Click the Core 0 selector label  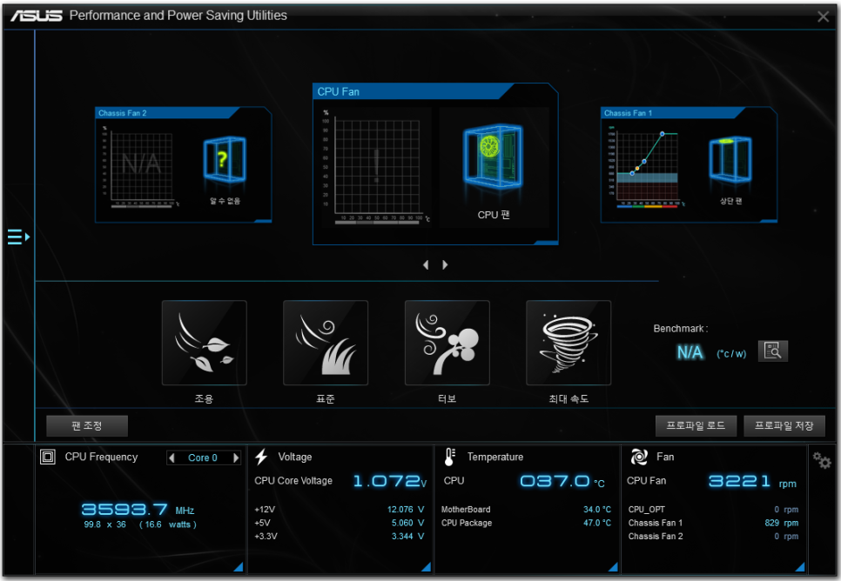[203, 457]
